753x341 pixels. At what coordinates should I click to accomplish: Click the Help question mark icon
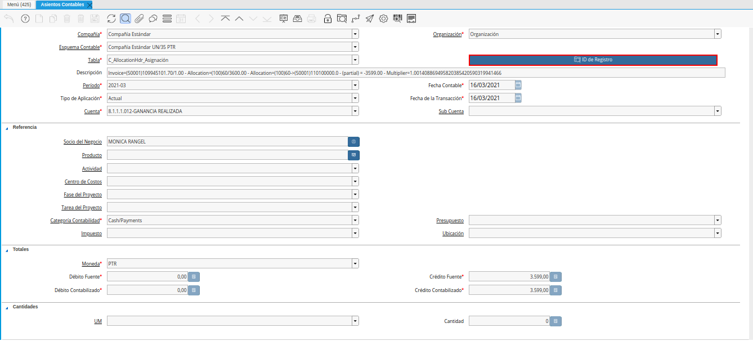pos(25,19)
